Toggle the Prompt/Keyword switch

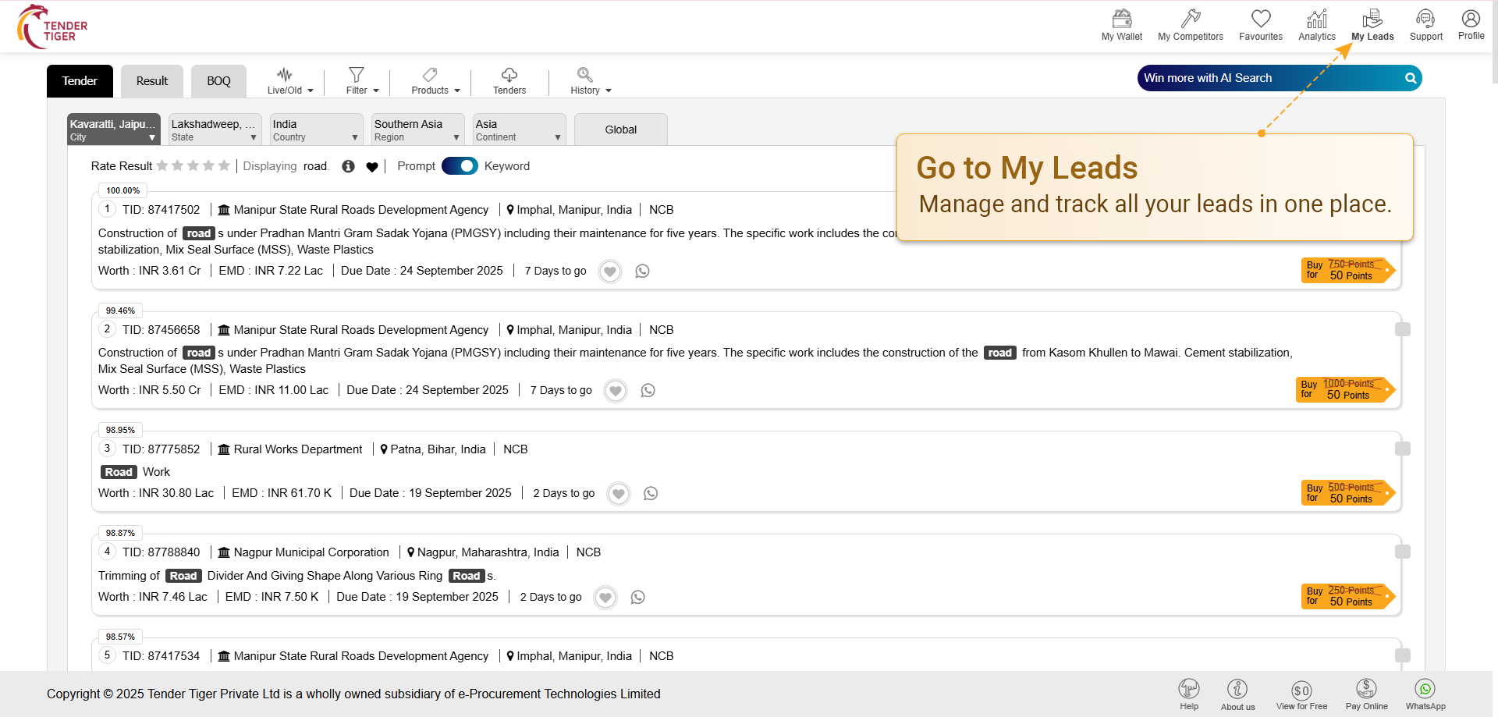[460, 166]
